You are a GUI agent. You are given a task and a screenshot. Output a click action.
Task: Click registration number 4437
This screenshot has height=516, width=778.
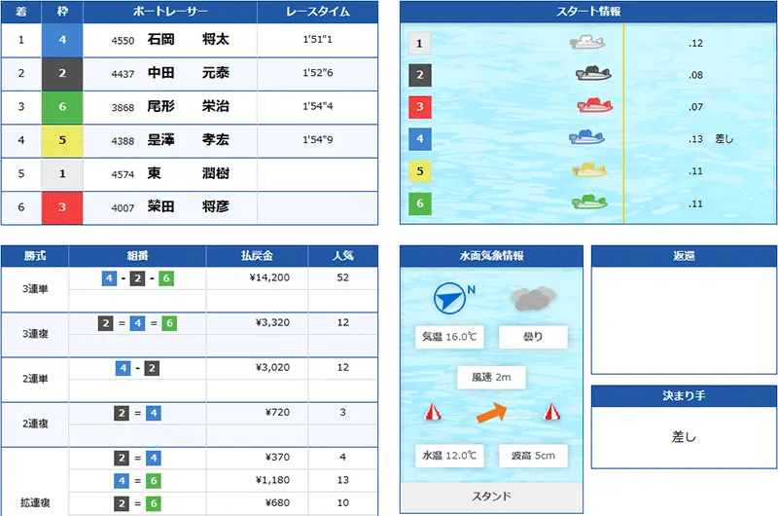123,75
